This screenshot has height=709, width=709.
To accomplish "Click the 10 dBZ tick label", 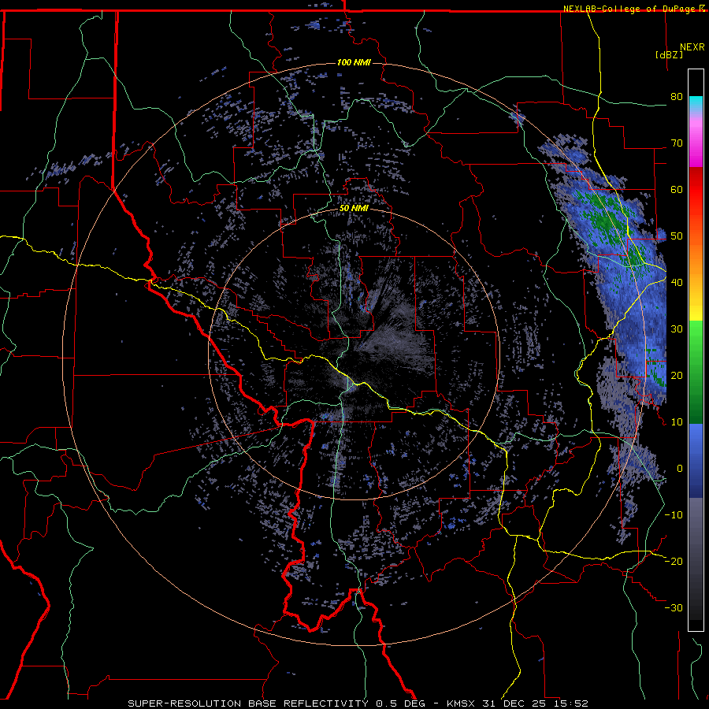I will 677,422.
